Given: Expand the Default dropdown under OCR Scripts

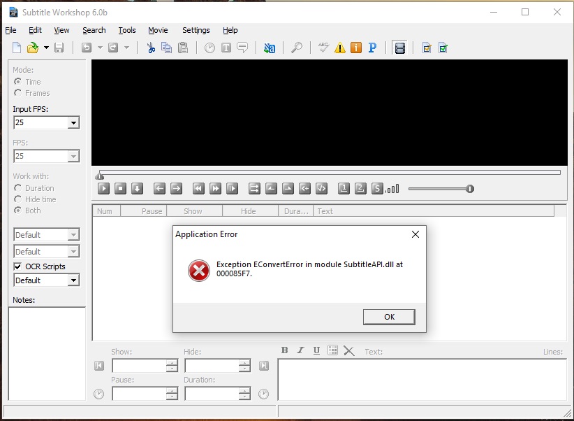Looking at the screenshot, I should click(73, 280).
